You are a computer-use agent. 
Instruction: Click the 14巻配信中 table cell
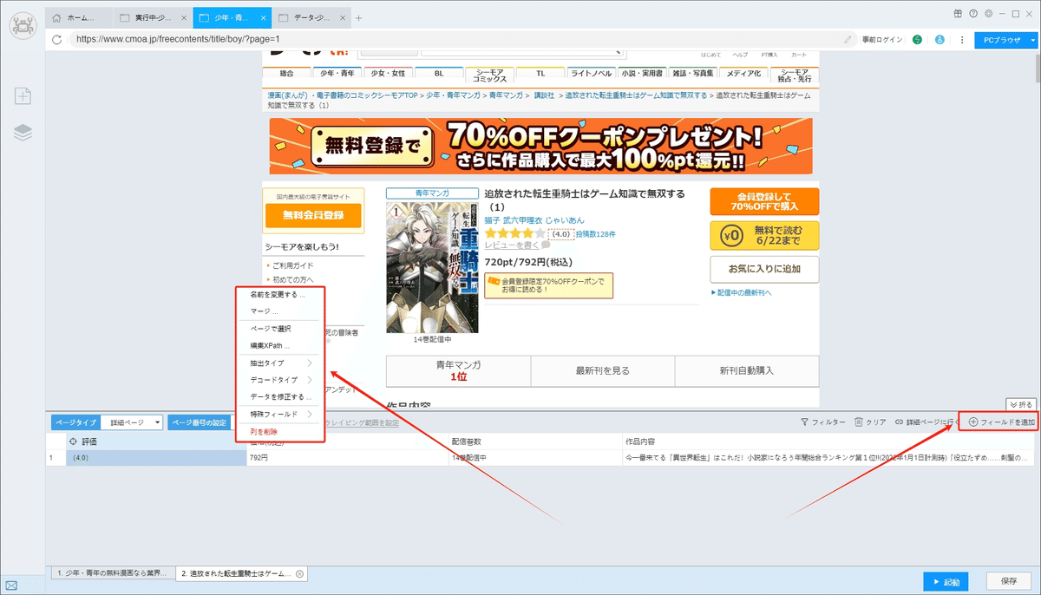(534, 456)
